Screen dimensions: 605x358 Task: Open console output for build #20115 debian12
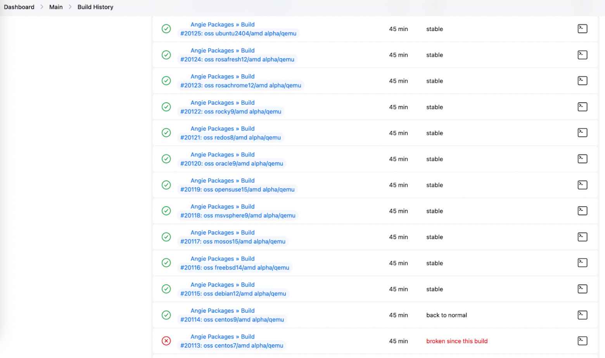pyautogui.click(x=582, y=289)
